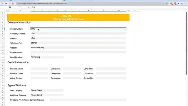188x106 pixels.
Task: Click the formula bar showing Sony
Action: tap(107, 7)
